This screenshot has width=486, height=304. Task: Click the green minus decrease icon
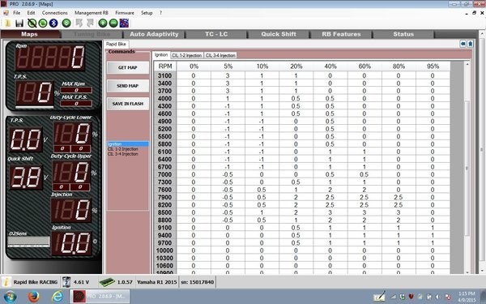(x=113, y=24)
